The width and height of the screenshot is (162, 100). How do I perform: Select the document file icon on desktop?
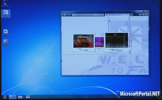pos(6,32)
